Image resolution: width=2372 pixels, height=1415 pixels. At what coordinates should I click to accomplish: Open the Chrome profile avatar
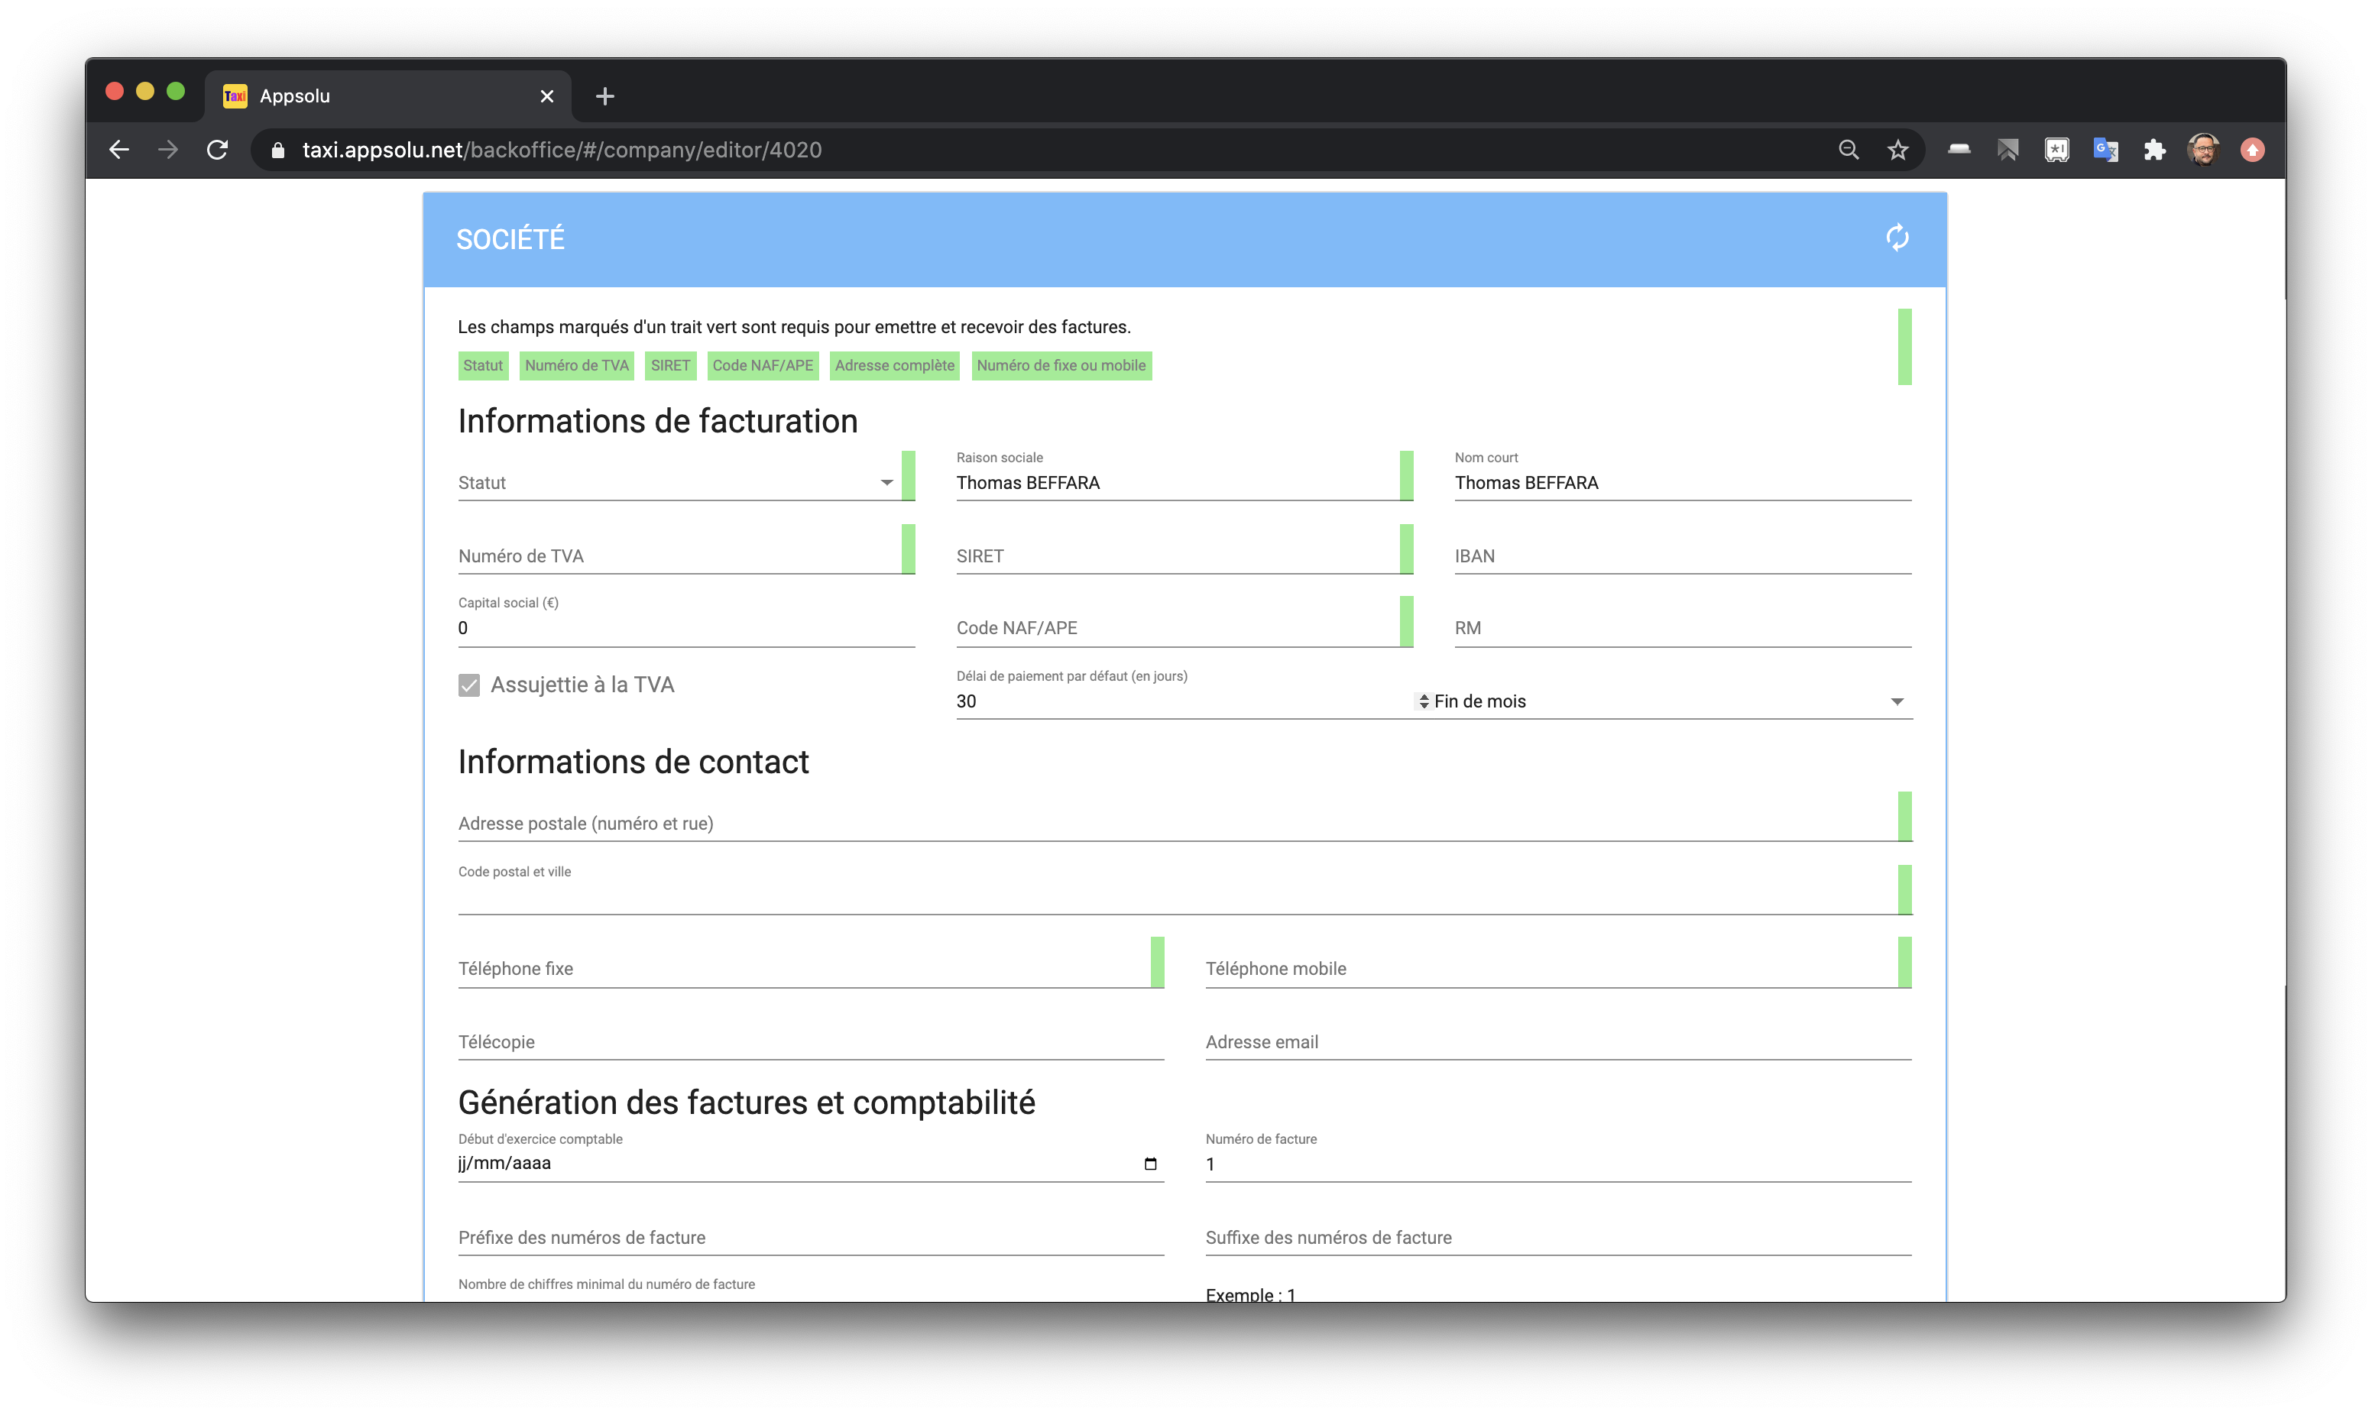pyautogui.click(x=2202, y=150)
